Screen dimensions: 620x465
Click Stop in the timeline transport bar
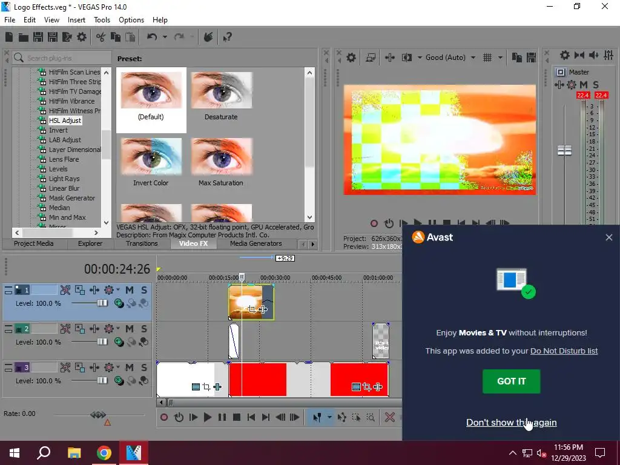(x=237, y=417)
